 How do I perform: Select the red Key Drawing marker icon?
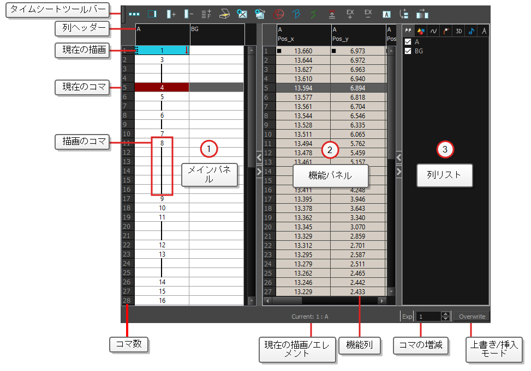pos(278,14)
